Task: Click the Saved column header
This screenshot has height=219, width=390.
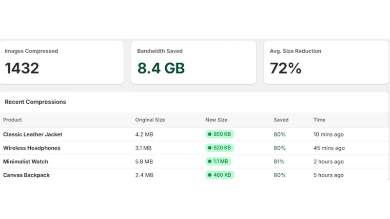Action: [281, 120]
